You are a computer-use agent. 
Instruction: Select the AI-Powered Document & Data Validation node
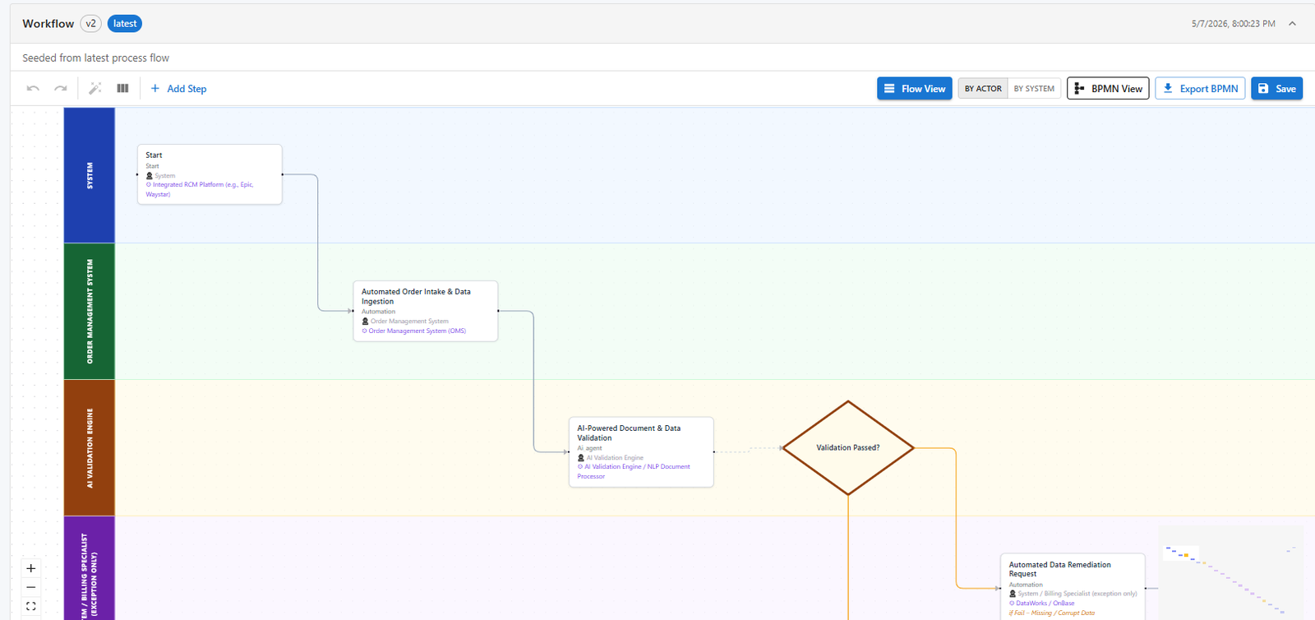(x=641, y=452)
